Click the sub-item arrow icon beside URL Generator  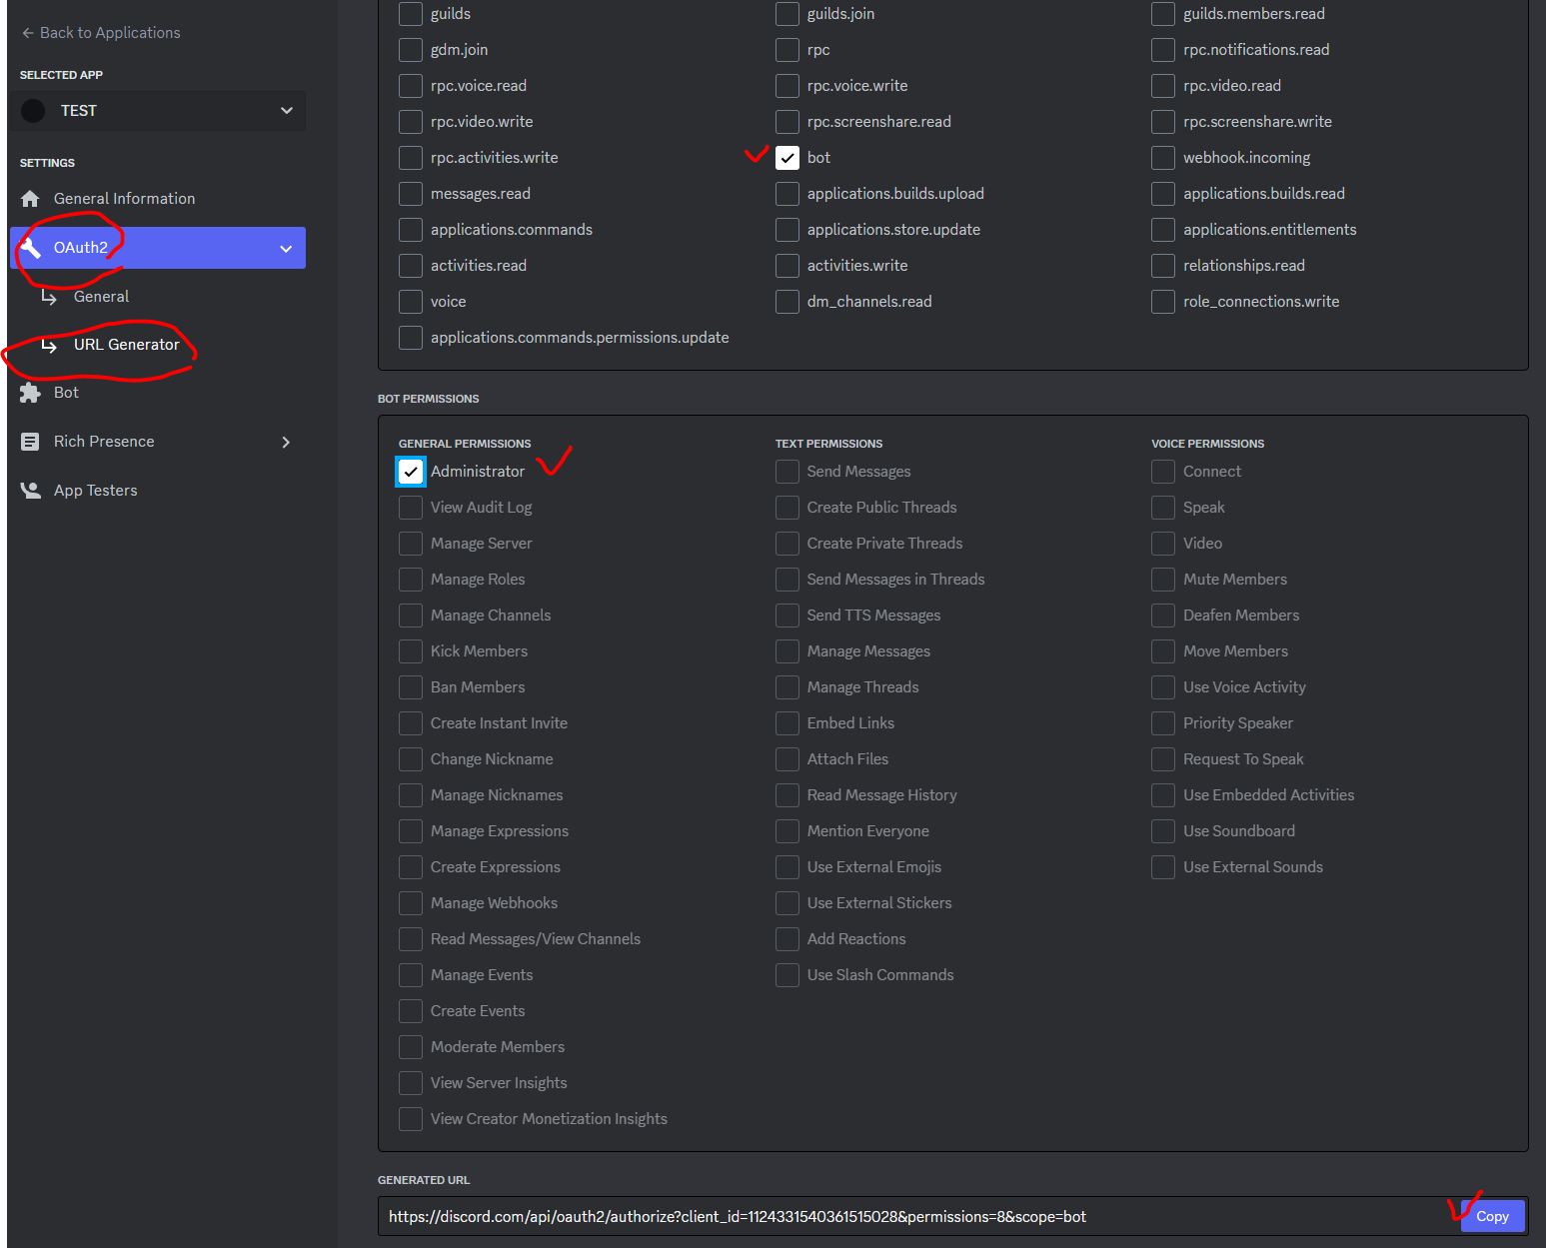(x=49, y=345)
